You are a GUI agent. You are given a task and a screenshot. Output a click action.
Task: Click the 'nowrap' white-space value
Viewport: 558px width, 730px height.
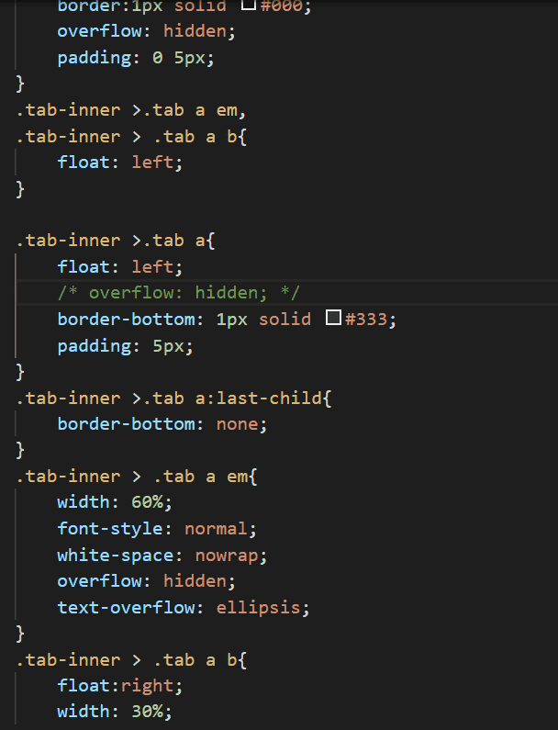click(x=227, y=556)
